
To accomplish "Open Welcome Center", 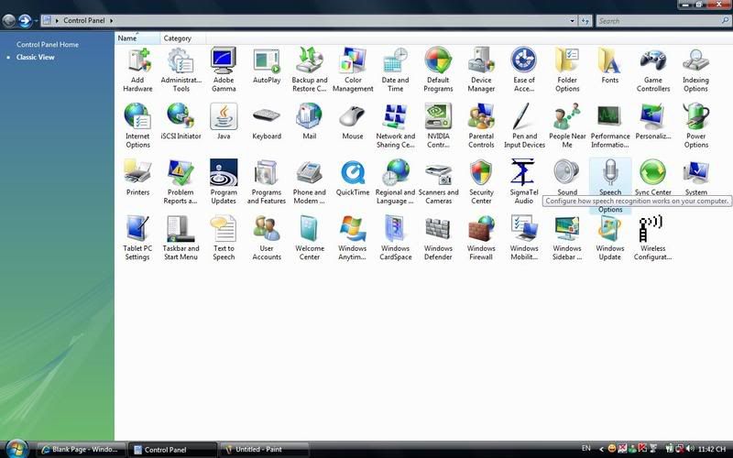I will pos(310,238).
